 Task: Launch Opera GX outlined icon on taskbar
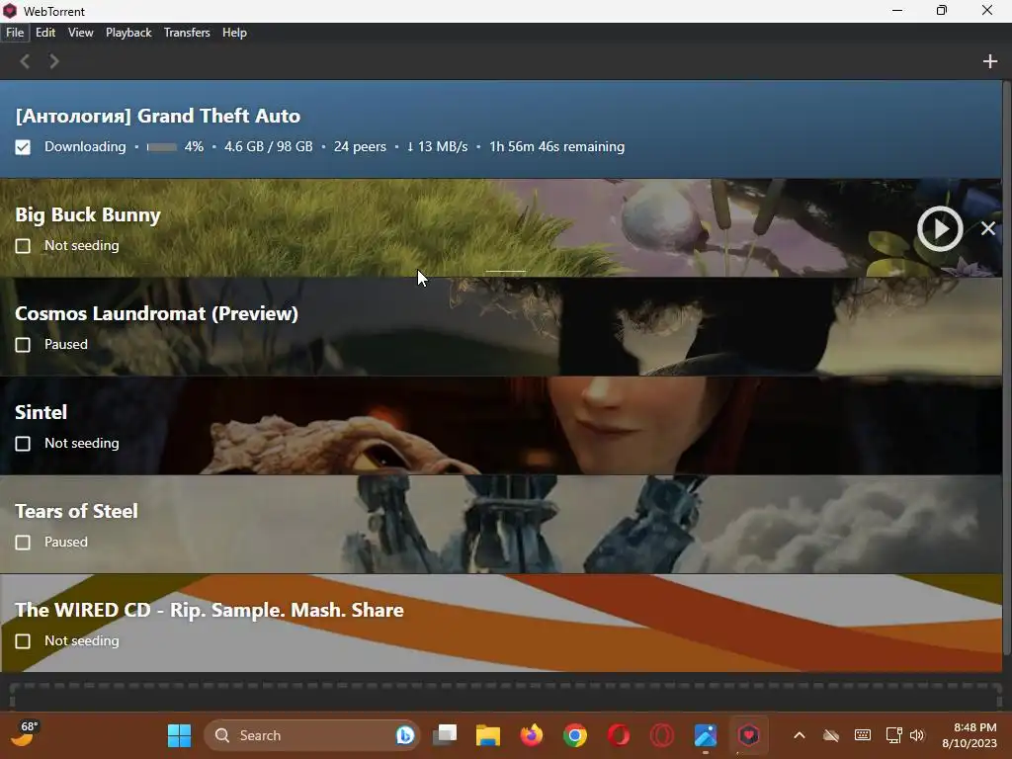coord(661,735)
